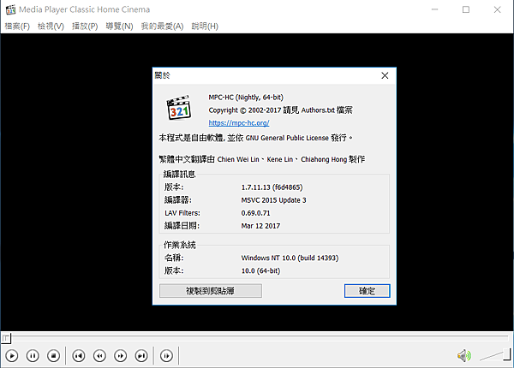Close the Media Player Classic main window

497,9
